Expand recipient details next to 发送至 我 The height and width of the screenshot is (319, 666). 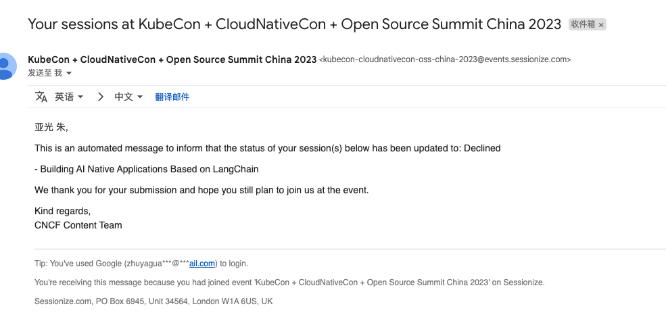point(69,73)
